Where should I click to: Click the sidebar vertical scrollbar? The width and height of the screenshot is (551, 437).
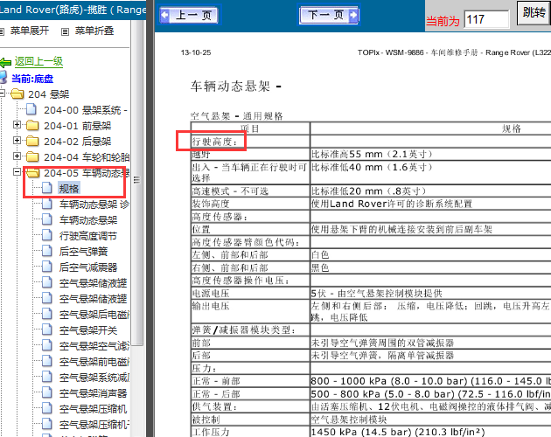click(x=136, y=183)
